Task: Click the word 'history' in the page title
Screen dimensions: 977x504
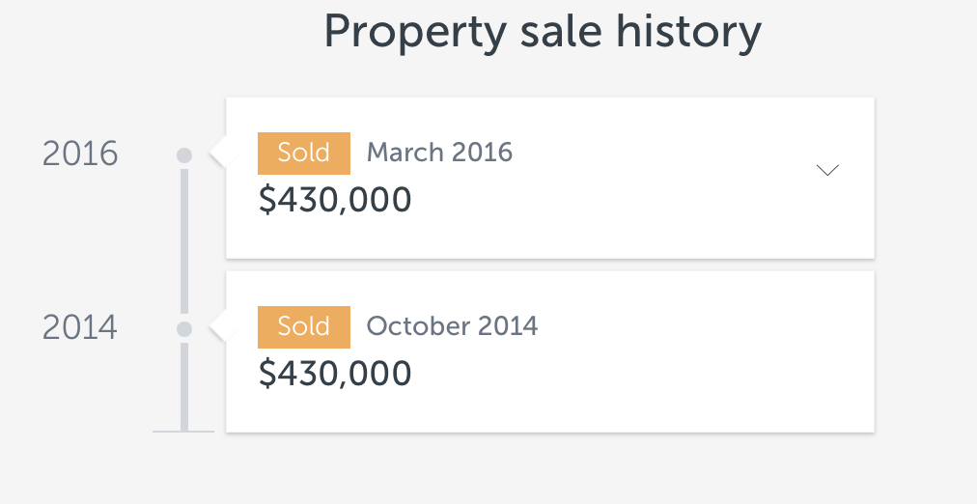Action: click(x=688, y=31)
